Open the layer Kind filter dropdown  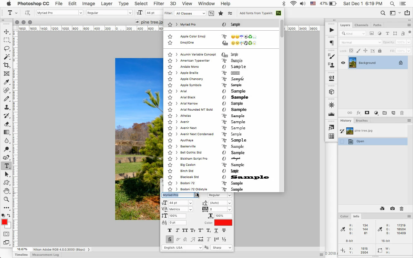pyautogui.click(x=353, y=34)
